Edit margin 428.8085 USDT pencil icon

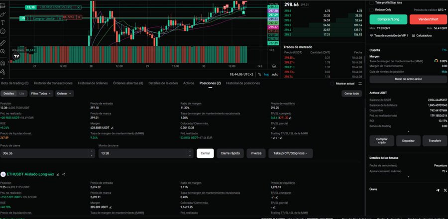coord(112,128)
